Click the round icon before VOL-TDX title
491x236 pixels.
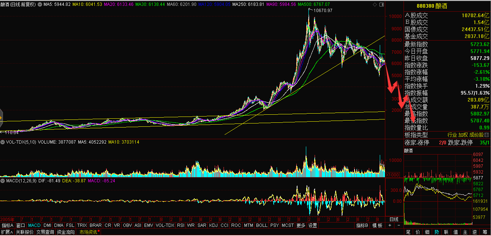(3, 142)
